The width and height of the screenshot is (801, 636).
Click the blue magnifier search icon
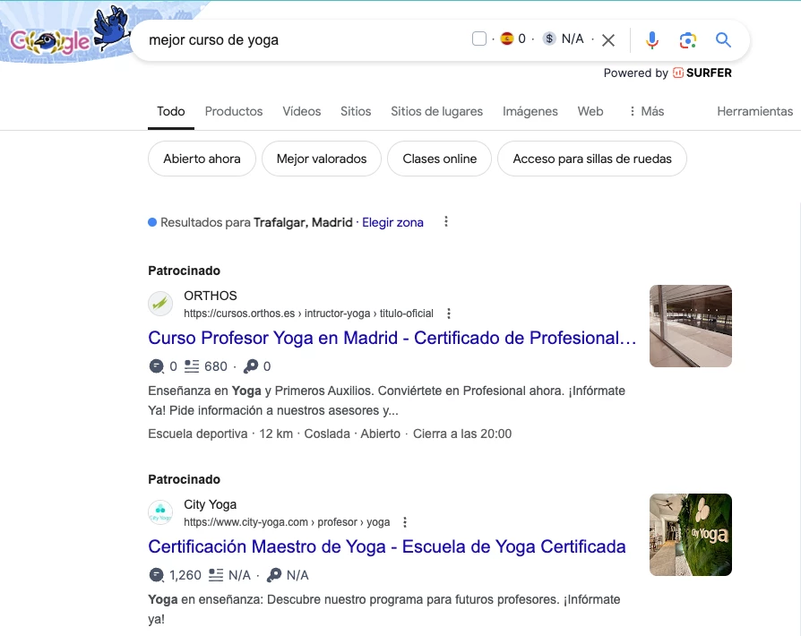click(x=723, y=39)
